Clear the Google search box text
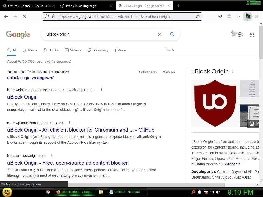The image size is (263, 197). point(160,34)
